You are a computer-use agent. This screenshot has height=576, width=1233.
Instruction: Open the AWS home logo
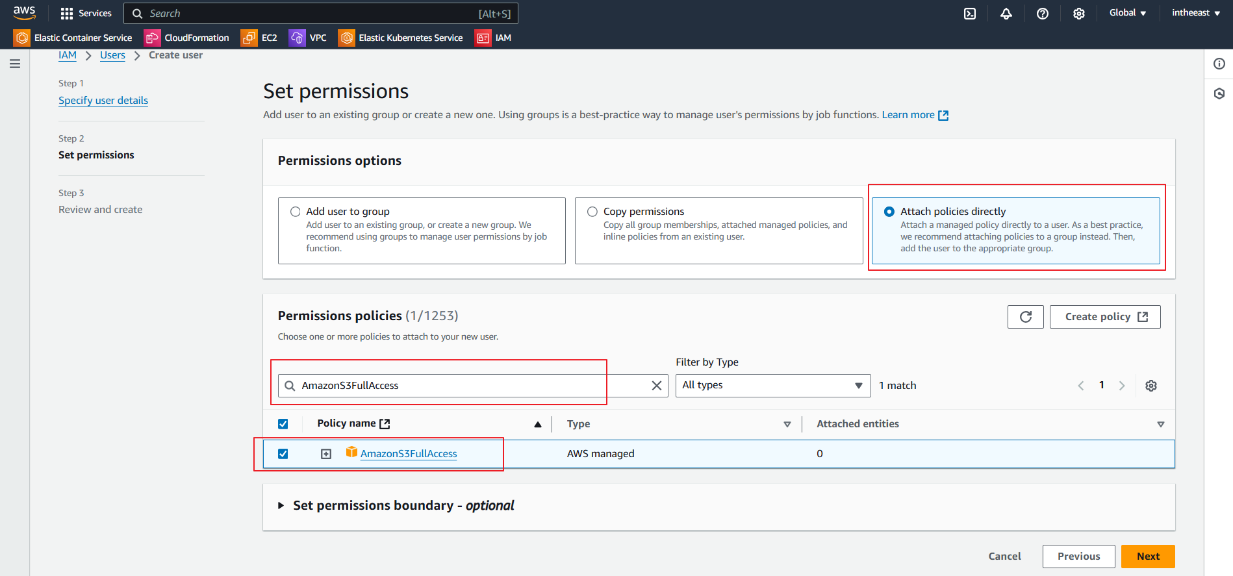pyautogui.click(x=25, y=12)
